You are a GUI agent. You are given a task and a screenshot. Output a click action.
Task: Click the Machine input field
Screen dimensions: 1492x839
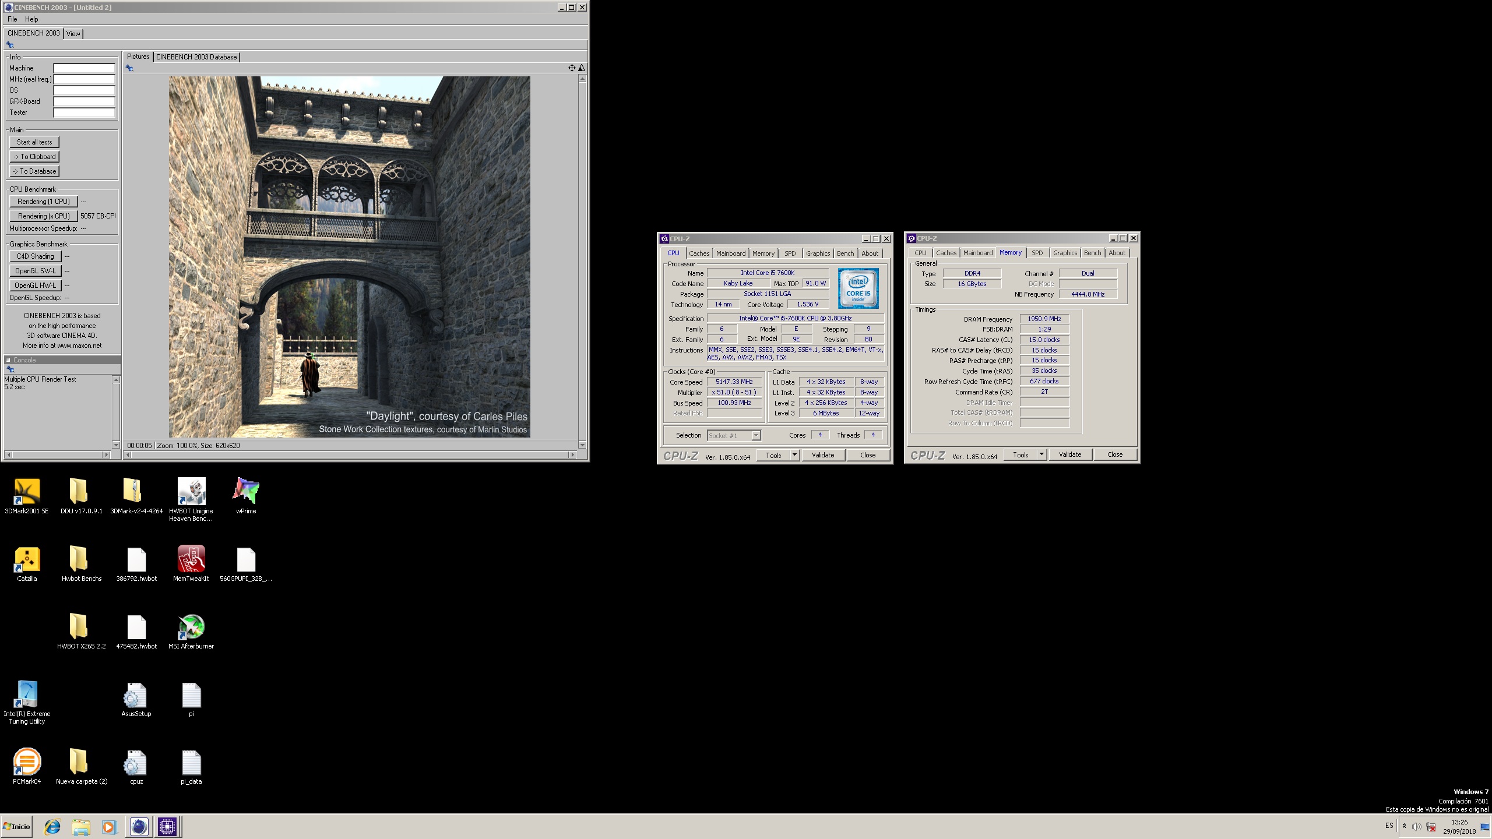(x=85, y=68)
